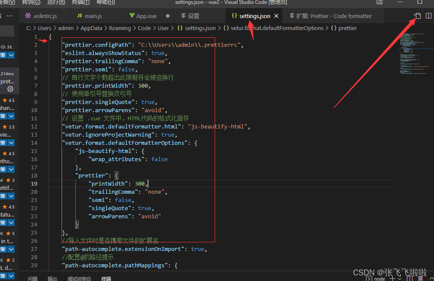Maximize the bottom panel with the chevron icon
The width and height of the screenshot is (434, 281).
pos(431,278)
